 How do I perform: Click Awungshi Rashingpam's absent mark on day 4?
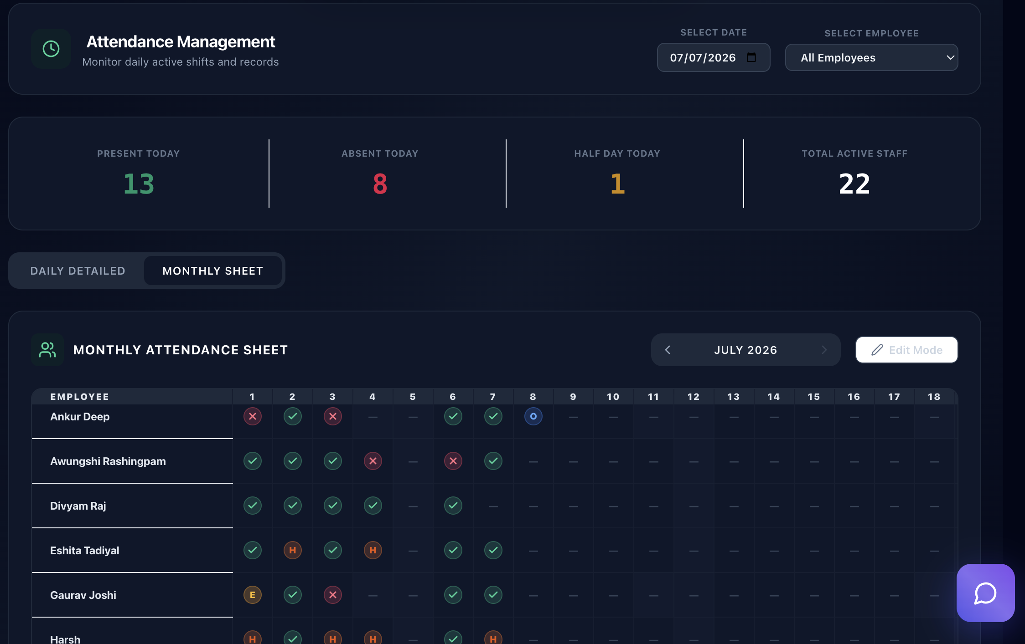[373, 461]
